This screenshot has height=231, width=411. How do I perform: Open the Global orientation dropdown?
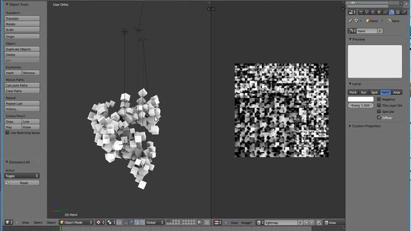155,223
